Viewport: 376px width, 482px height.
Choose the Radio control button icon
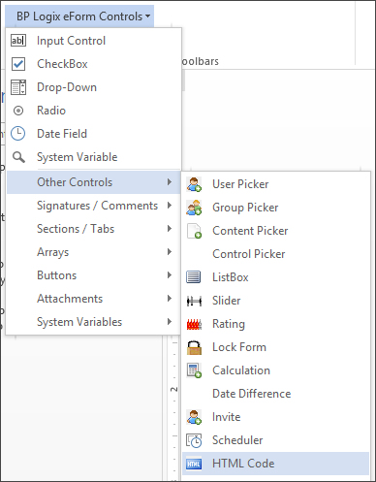point(18,111)
